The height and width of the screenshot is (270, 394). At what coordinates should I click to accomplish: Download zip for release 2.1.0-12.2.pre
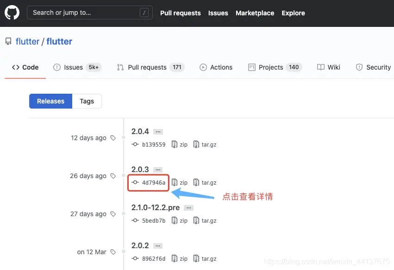coord(184,221)
